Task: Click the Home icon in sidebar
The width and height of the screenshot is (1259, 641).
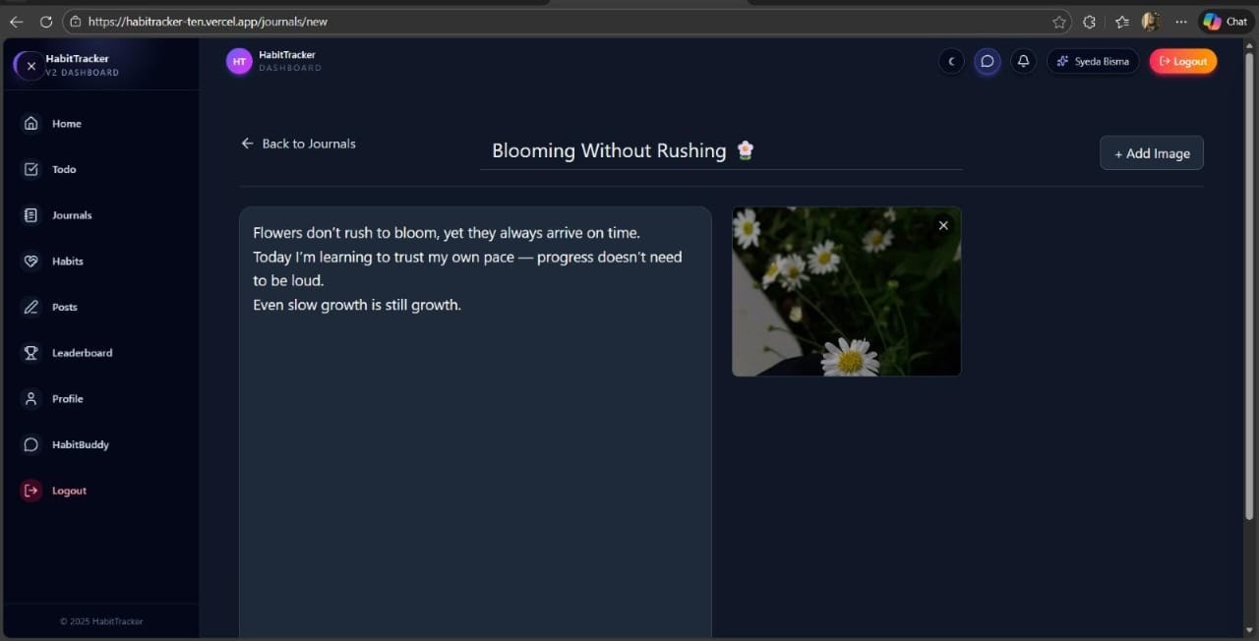Action: [x=31, y=123]
